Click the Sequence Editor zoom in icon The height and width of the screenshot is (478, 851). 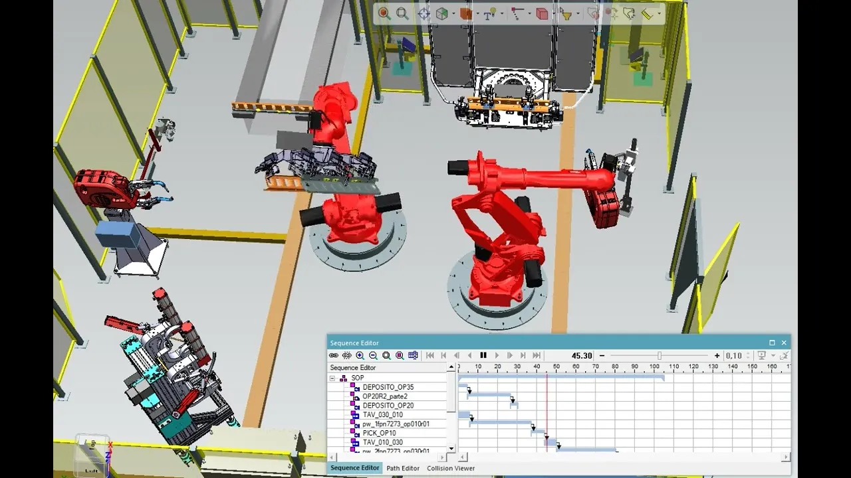click(360, 355)
